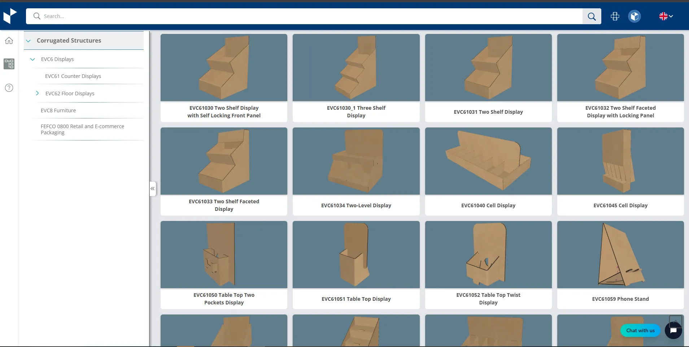Open the EVC61051 Table Top Display thumbnail
The width and height of the screenshot is (689, 347).
356,255
